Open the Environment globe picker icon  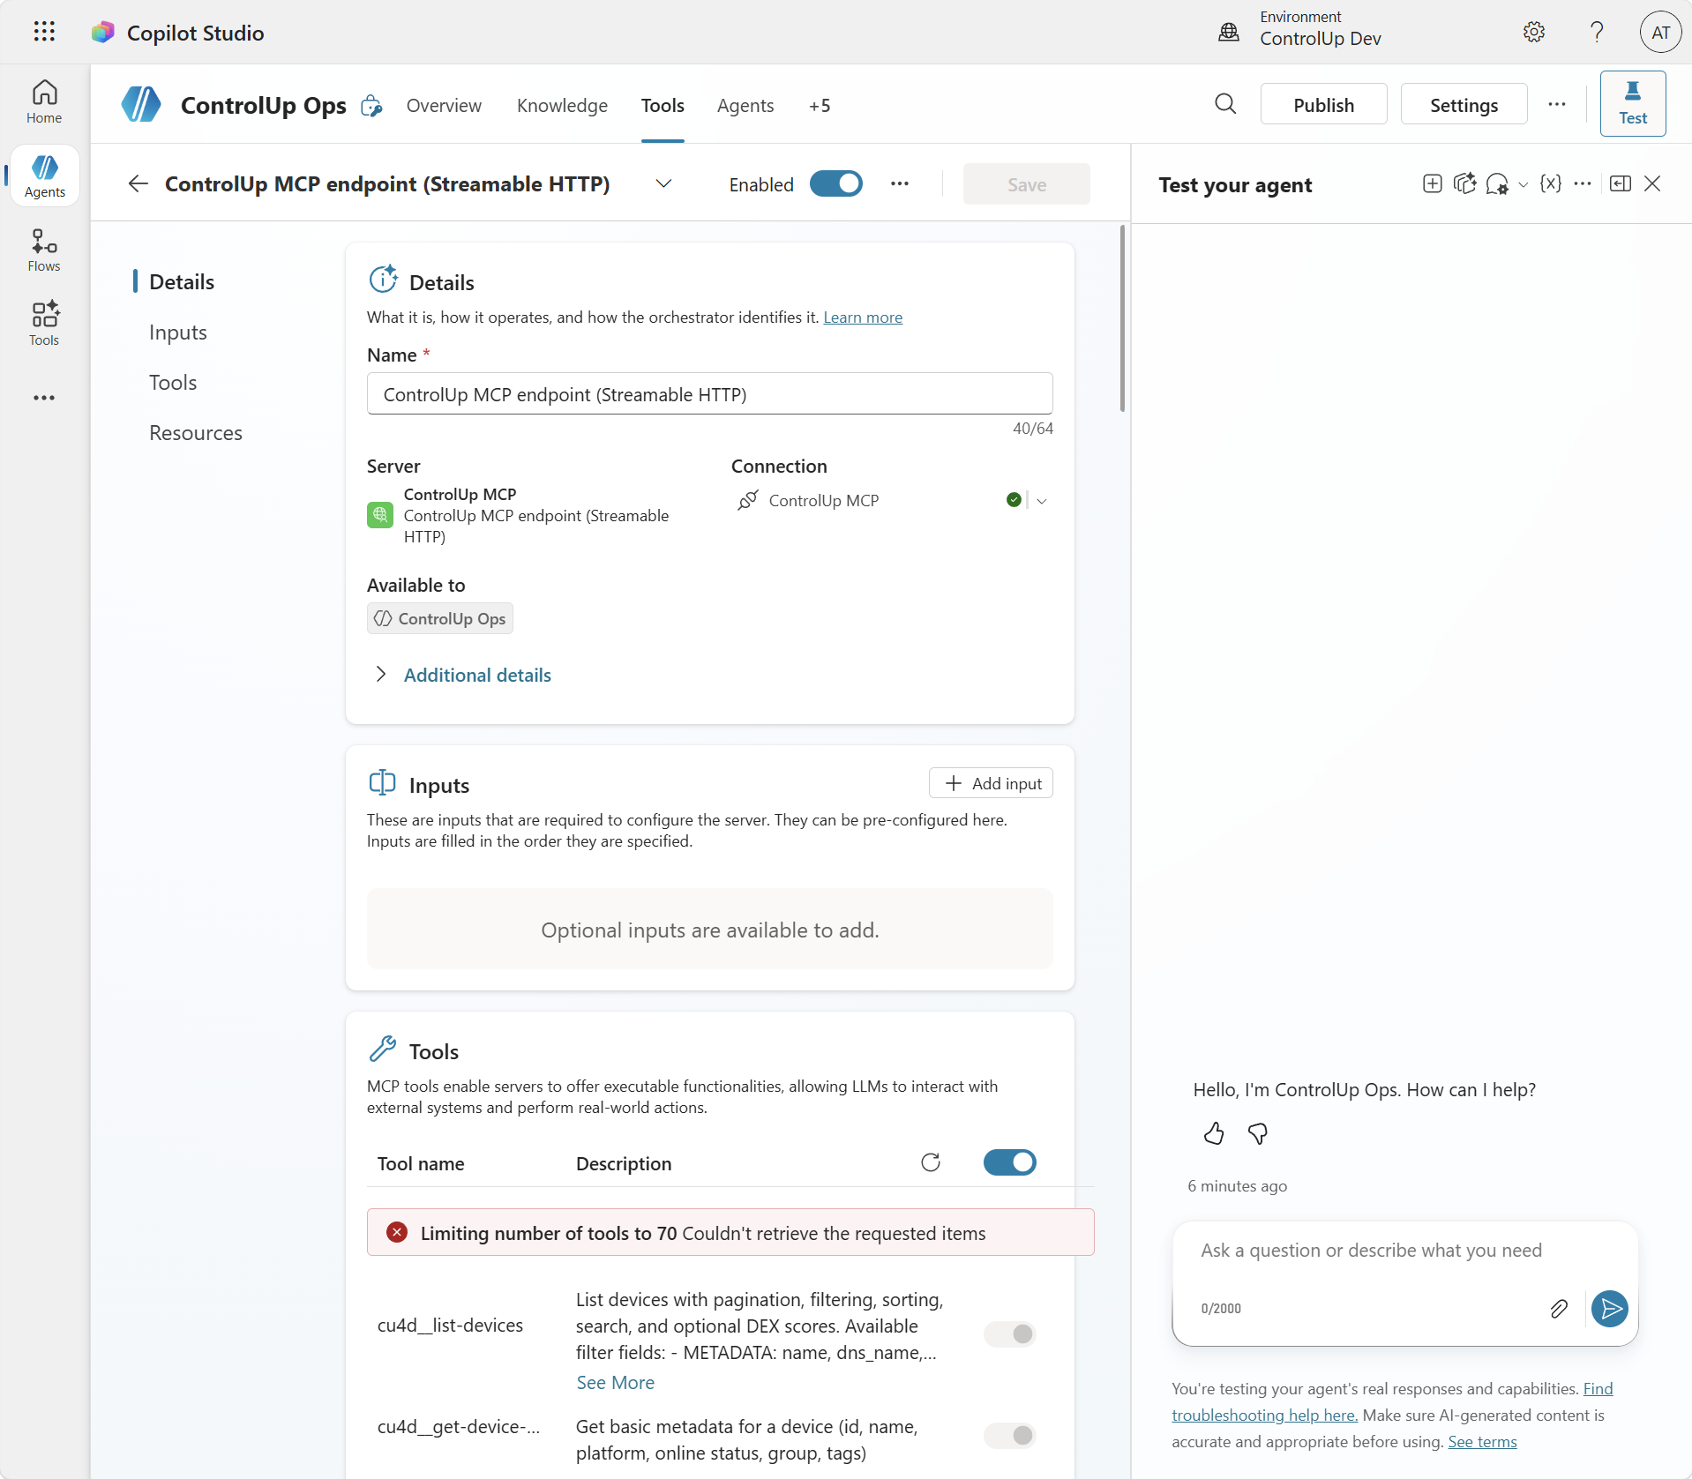(x=1229, y=32)
